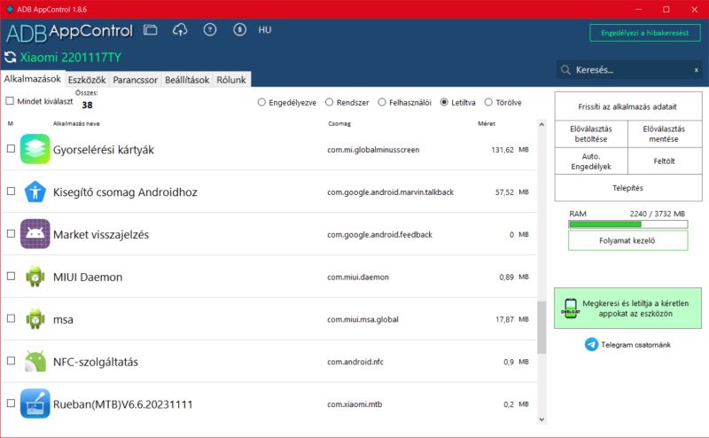This screenshot has height=438, width=709.
Task: Click Auto. Engedélyek button
Action: point(591,161)
